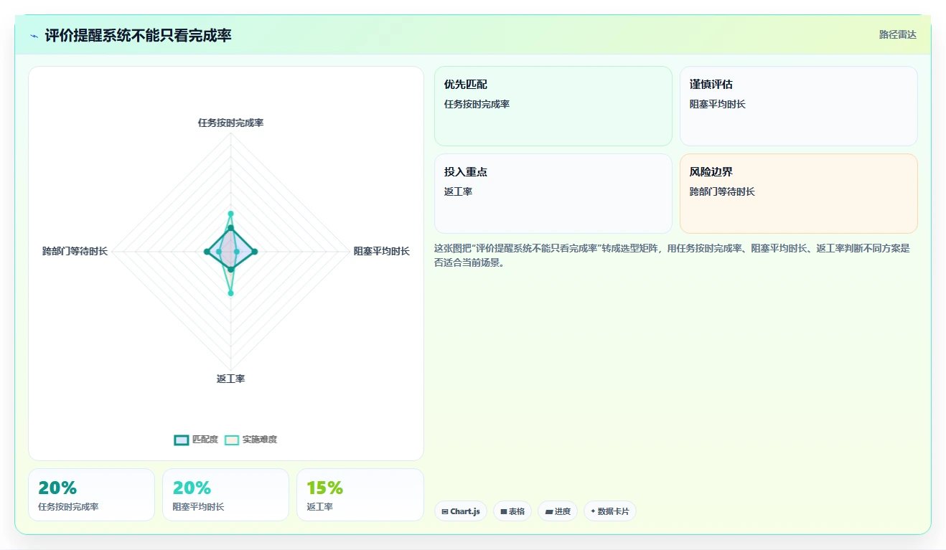Click the 数据卡片 tag chip
The width and height of the screenshot is (946, 550).
pyautogui.click(x=610, y=511)
